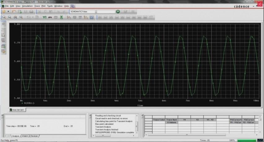Screen dimensions: 264x142
Task: Click the Trace Color column header
Action: coord(159,120)
